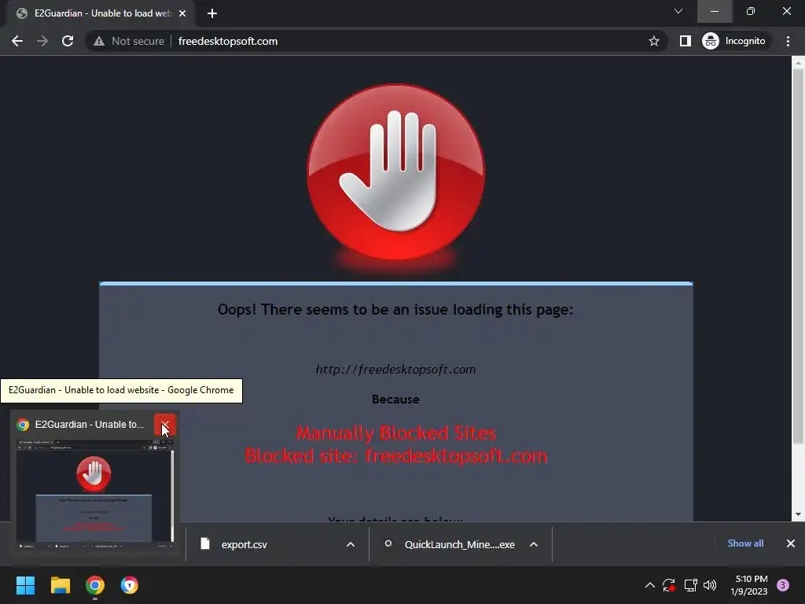The image size is (805, 604).
Task: Bookmark this page with the star icon
Action: pos(653,41)
